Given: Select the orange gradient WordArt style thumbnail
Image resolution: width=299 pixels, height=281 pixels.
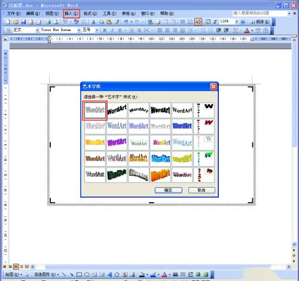Looking at the screenshot, I should pos(95,142).
